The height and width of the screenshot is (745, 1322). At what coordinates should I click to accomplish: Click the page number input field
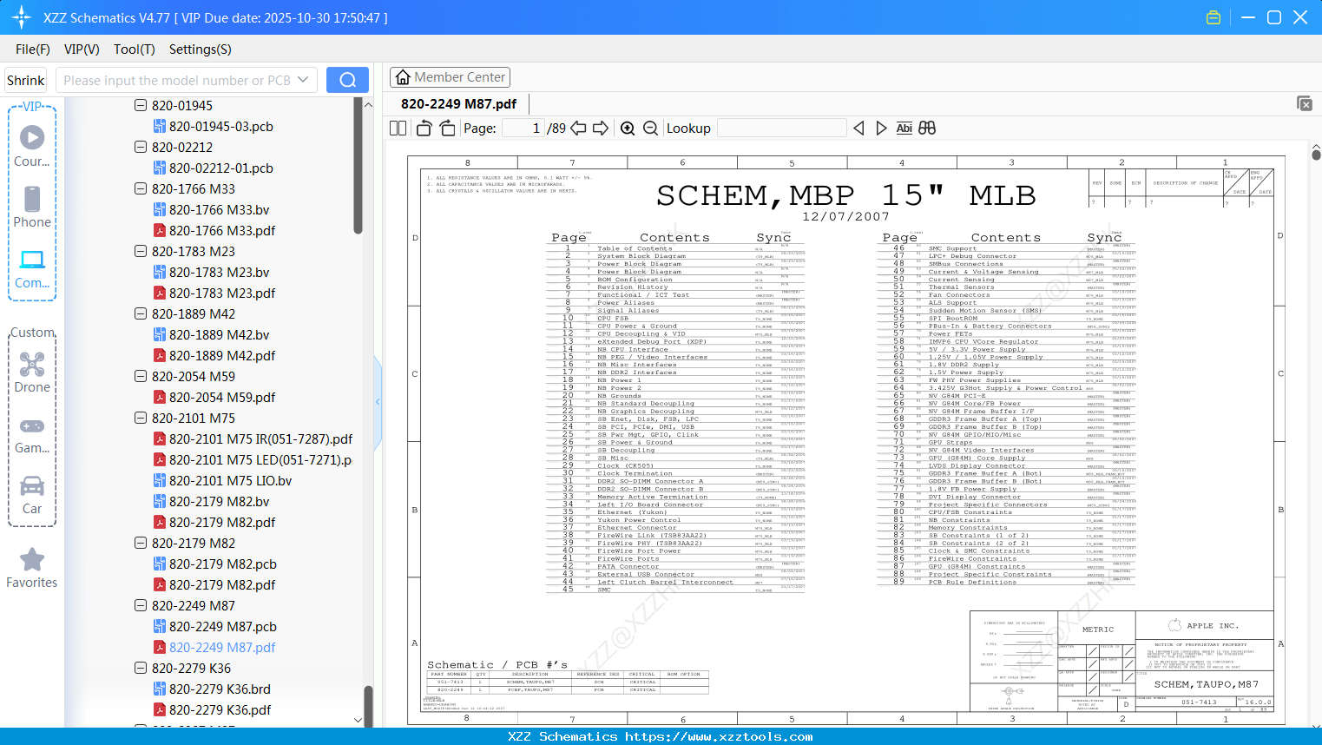pos(523,129)
